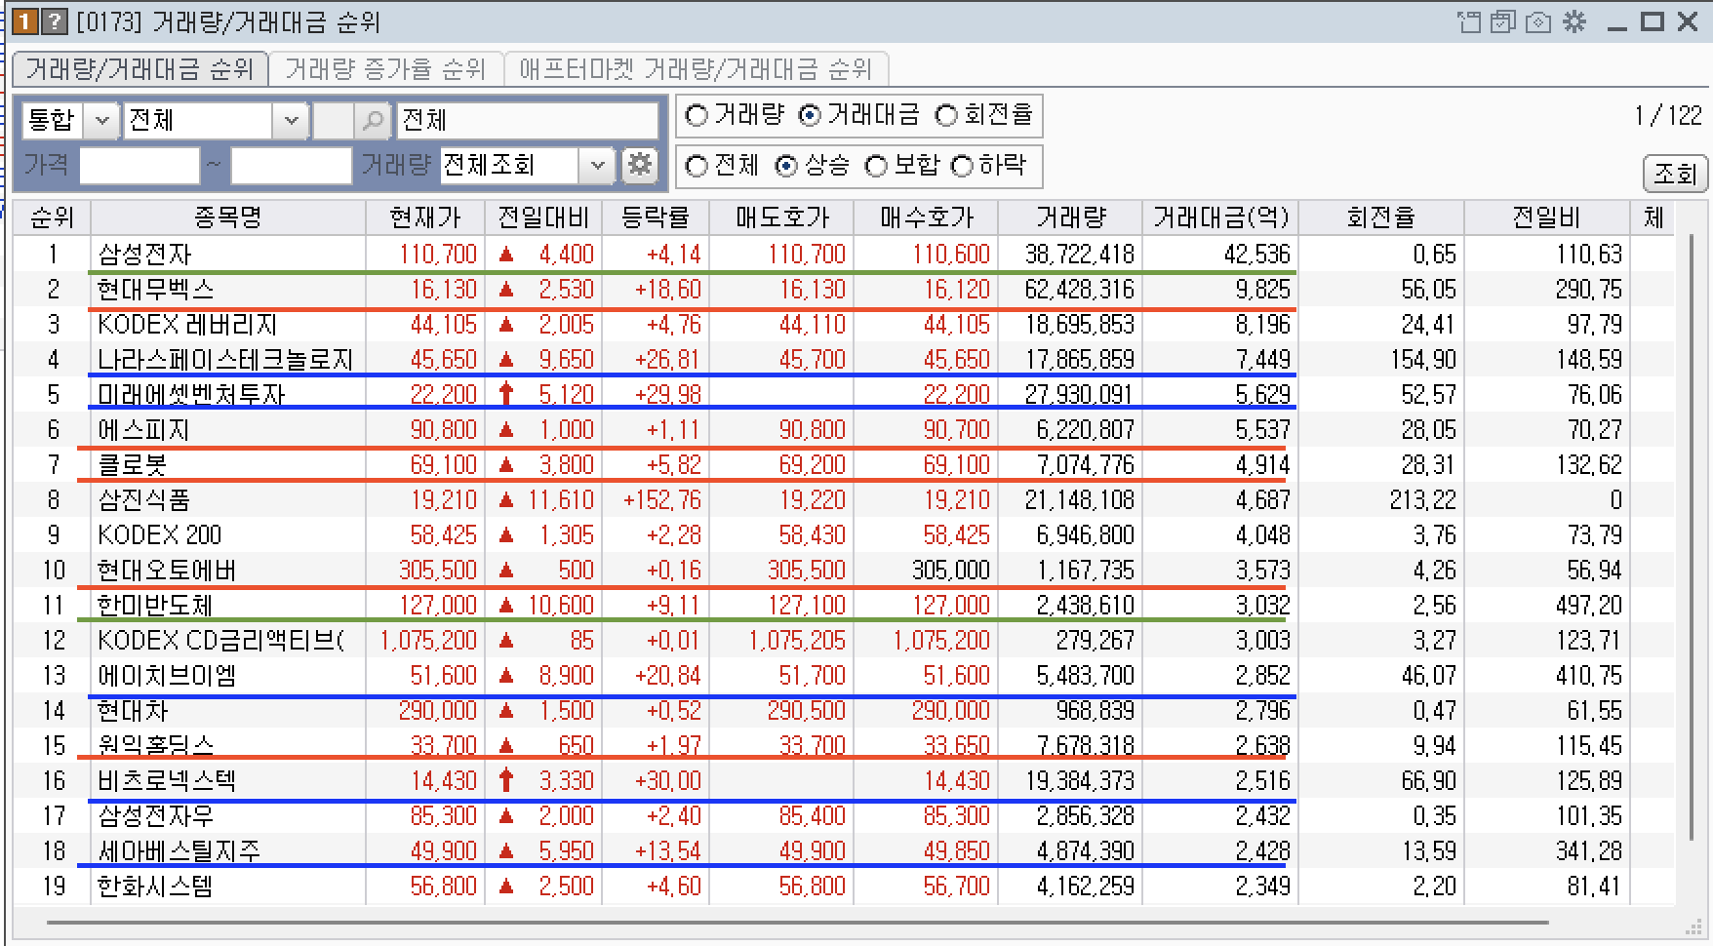The image size is (1713, 946).
Task: Click the 등락률 column header
Action: click(x=656, y=217)
